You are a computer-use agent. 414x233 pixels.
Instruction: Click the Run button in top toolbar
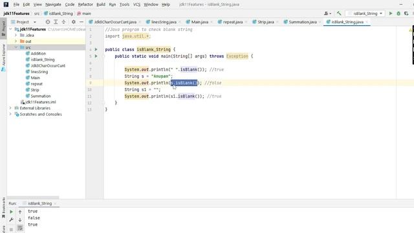coord(391,13)
